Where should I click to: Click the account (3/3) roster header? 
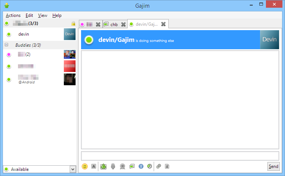pyautogui.click(x=40, y=23)
